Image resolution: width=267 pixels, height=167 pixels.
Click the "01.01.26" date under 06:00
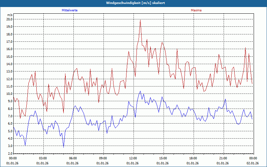click(72, 163)
